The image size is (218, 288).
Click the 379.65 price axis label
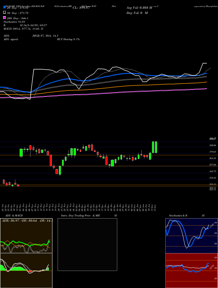tap(212, 152)
